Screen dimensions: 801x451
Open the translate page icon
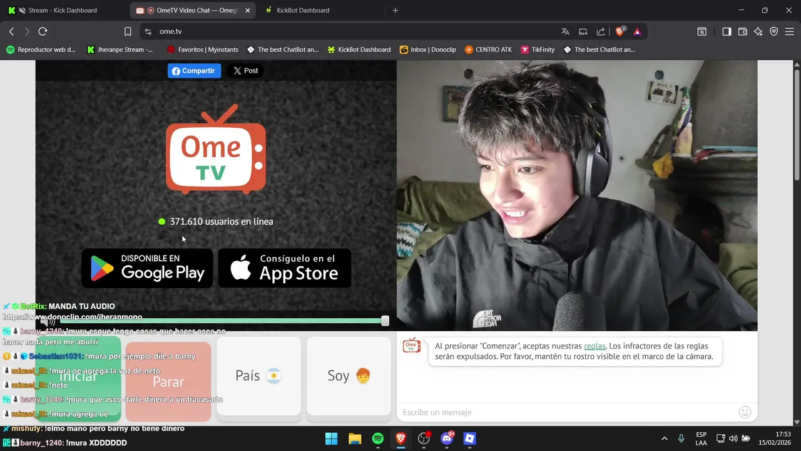pyautogui.click(x=565, y=31)
